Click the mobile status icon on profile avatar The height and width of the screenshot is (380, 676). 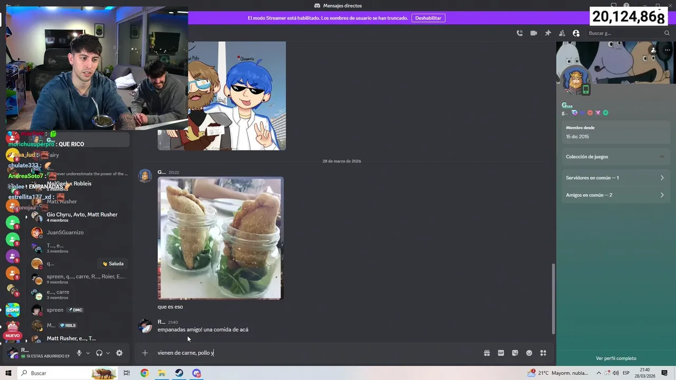pyautogui.click(x=586, y=90)
